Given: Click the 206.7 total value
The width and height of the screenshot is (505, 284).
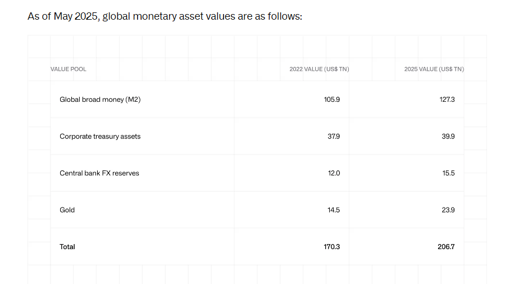Looking at the screenshot, I should pyautogui.click(x=447, y=246).
